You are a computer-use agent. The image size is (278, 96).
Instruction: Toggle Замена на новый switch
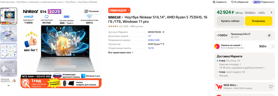[x=271, y=47]
